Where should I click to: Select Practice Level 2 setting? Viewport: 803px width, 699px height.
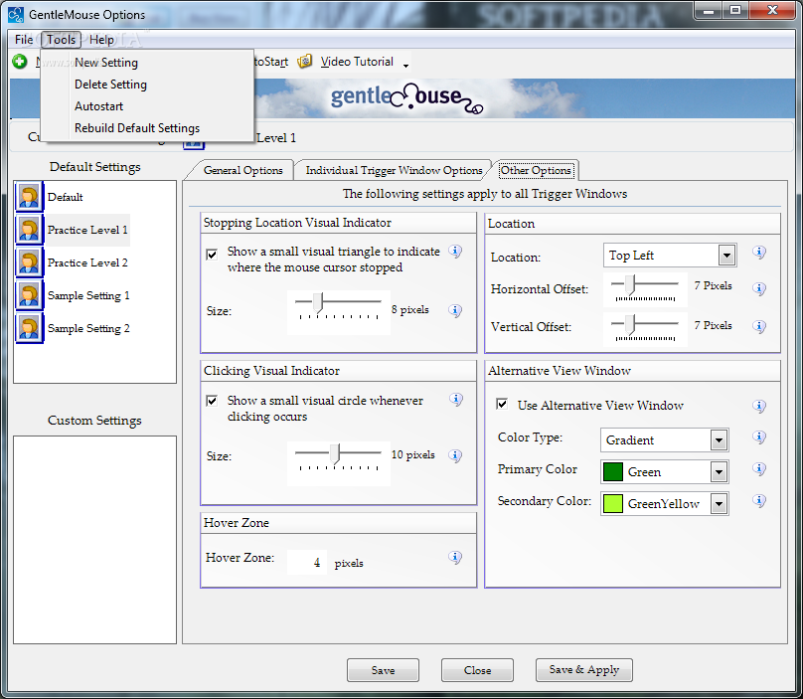[x=87, y=262]
